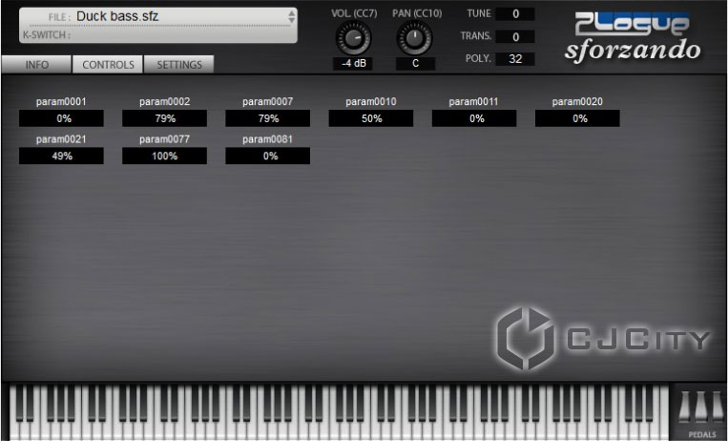Click the TUNE value field
Image resolution: width=728 pixels, height=441 pixels.
point(515,13)
